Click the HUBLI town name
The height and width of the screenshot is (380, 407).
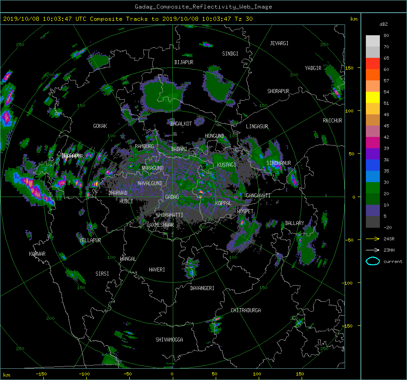pyautogui.click(x=126, y=201)
